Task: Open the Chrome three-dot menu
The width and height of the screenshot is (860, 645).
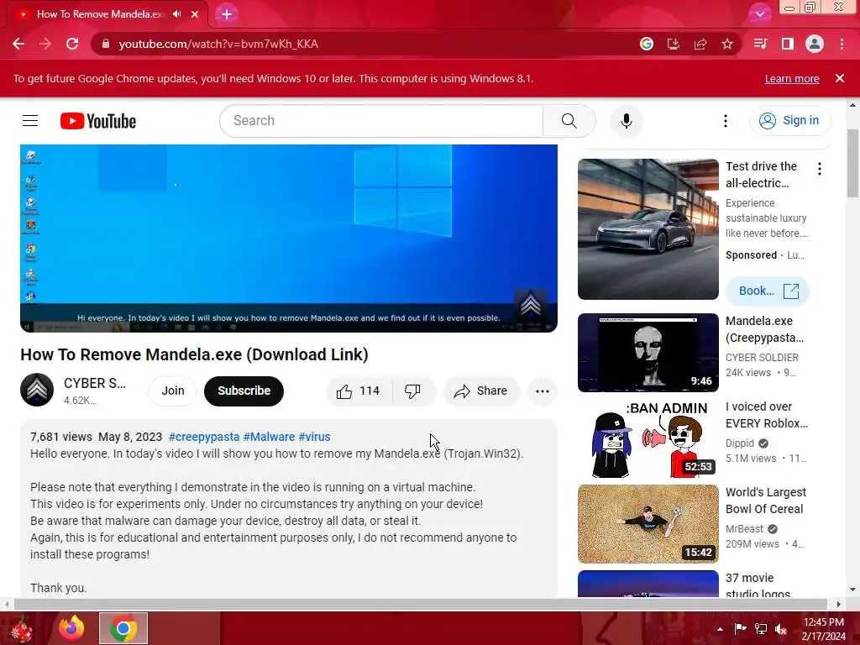Action: tap(842, 44)
